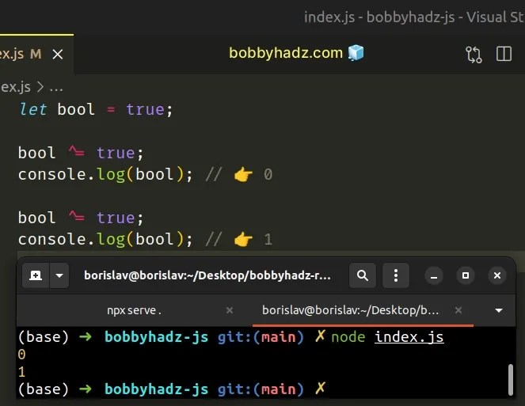Open the source control changes icon
Viewport: 525px width, 406px height.
[x=474, y=55]
